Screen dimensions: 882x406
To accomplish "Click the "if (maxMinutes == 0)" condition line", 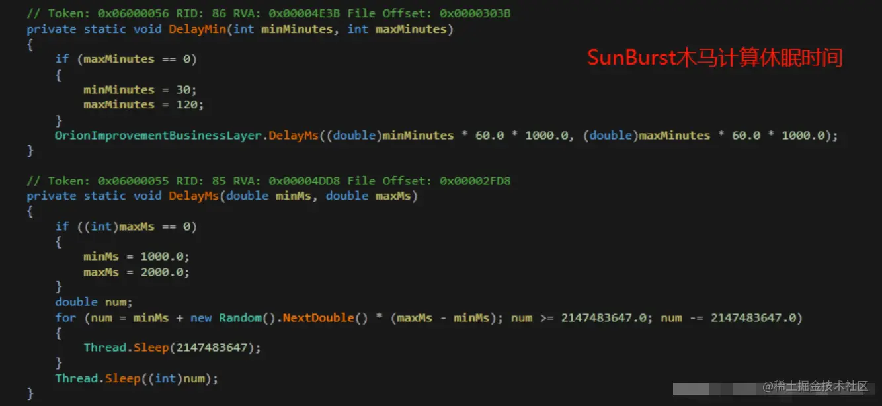I will coord(126,59).
